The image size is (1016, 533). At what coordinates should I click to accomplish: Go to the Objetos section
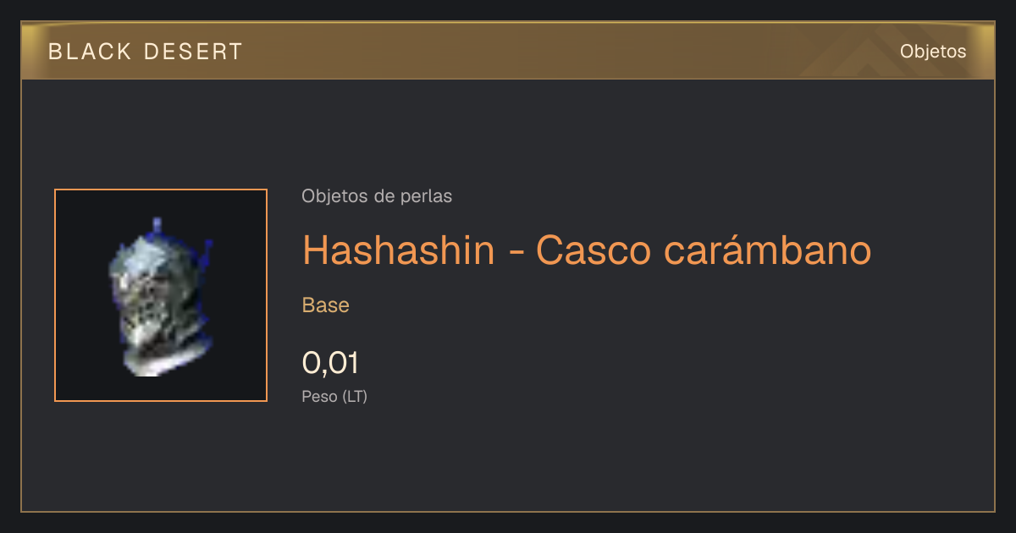[x=933, y=51]
